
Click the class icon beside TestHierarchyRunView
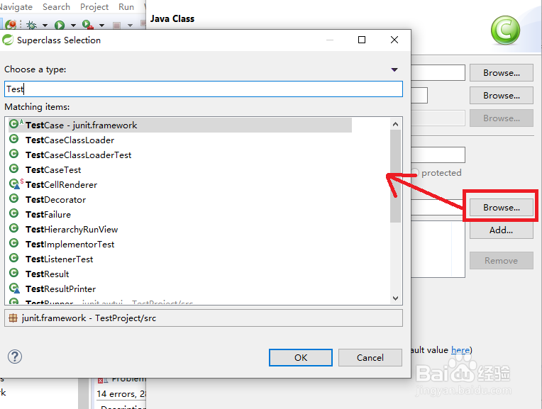pos(13,228)
